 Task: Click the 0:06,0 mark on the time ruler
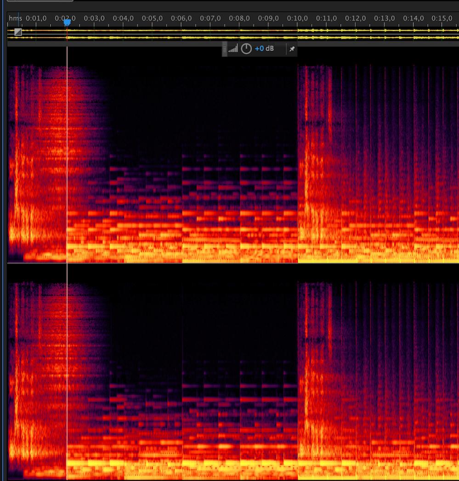click(x=181, y=18)
